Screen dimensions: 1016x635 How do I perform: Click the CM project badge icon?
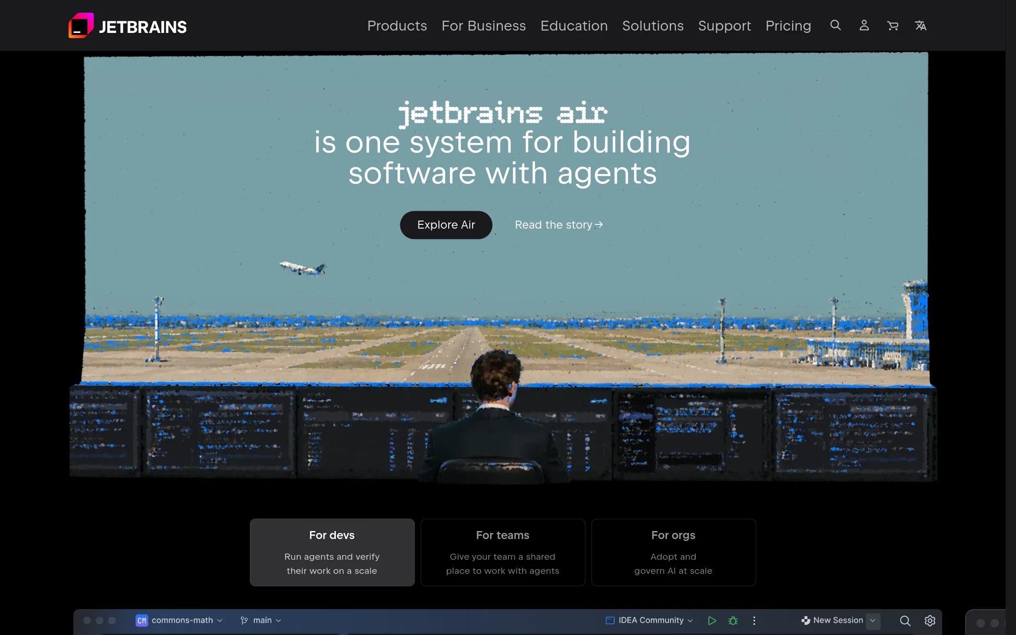coord(142,620)
